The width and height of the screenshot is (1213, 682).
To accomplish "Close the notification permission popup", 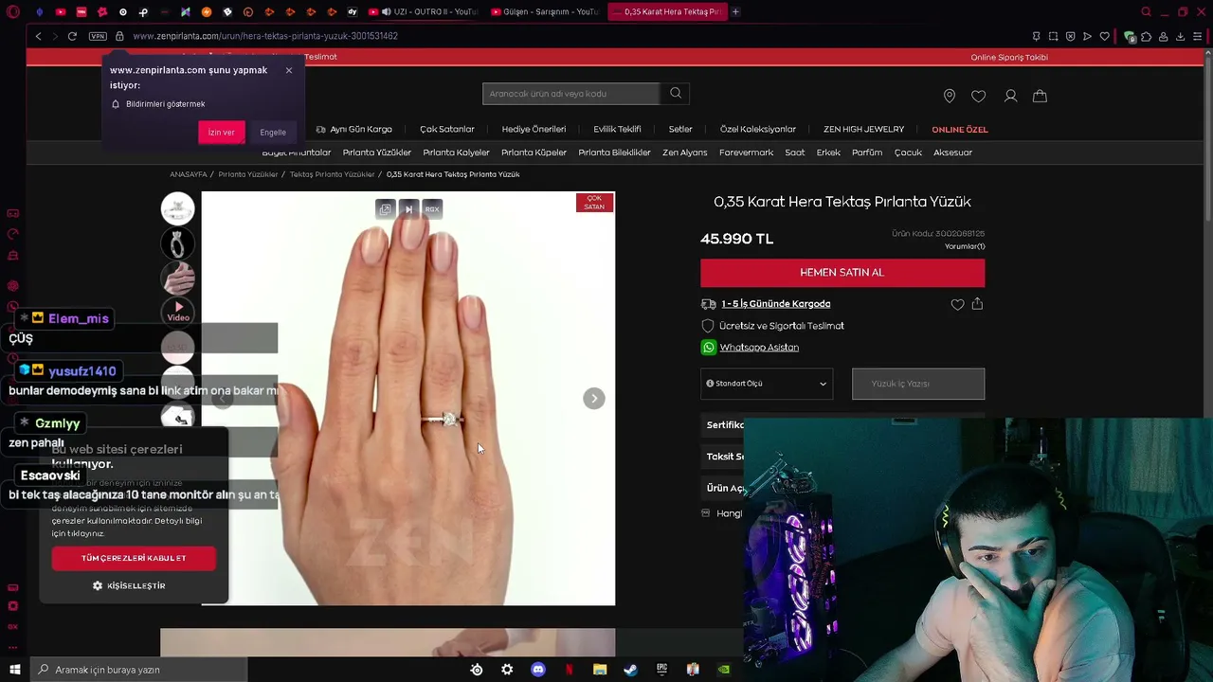I will 289,70.
